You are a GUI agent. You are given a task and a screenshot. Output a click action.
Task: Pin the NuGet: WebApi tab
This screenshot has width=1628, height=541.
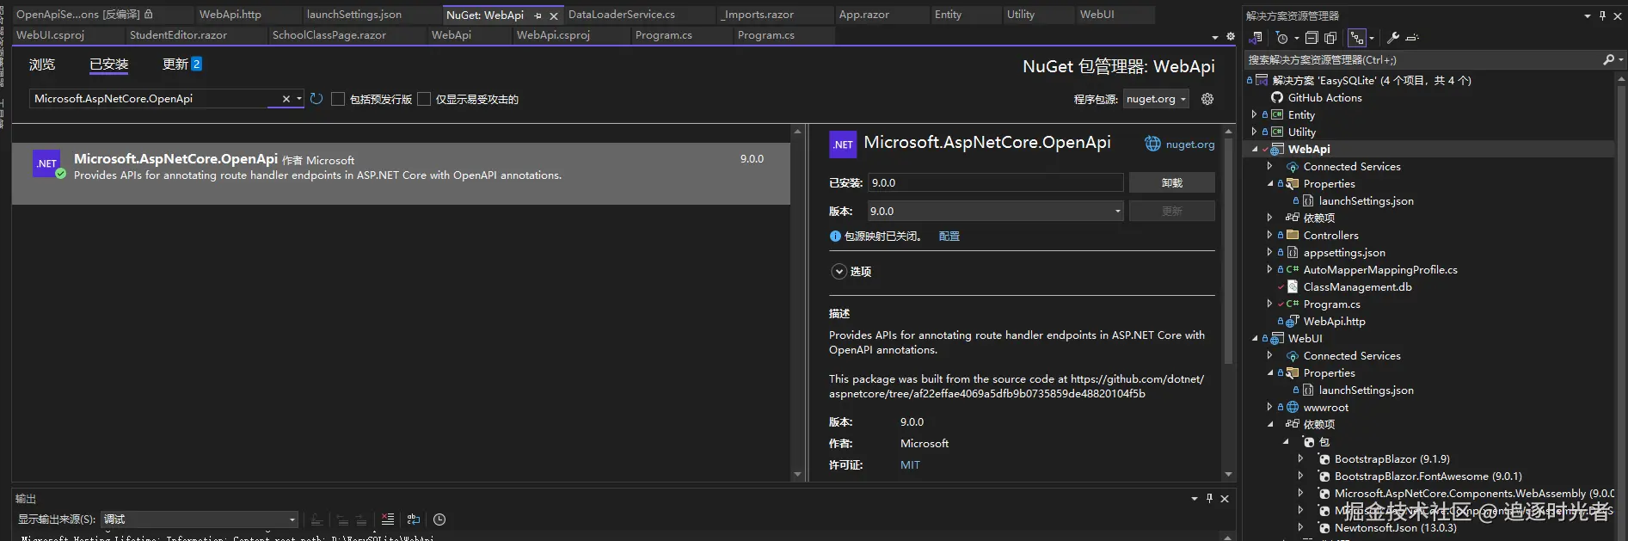click(538, 15)
